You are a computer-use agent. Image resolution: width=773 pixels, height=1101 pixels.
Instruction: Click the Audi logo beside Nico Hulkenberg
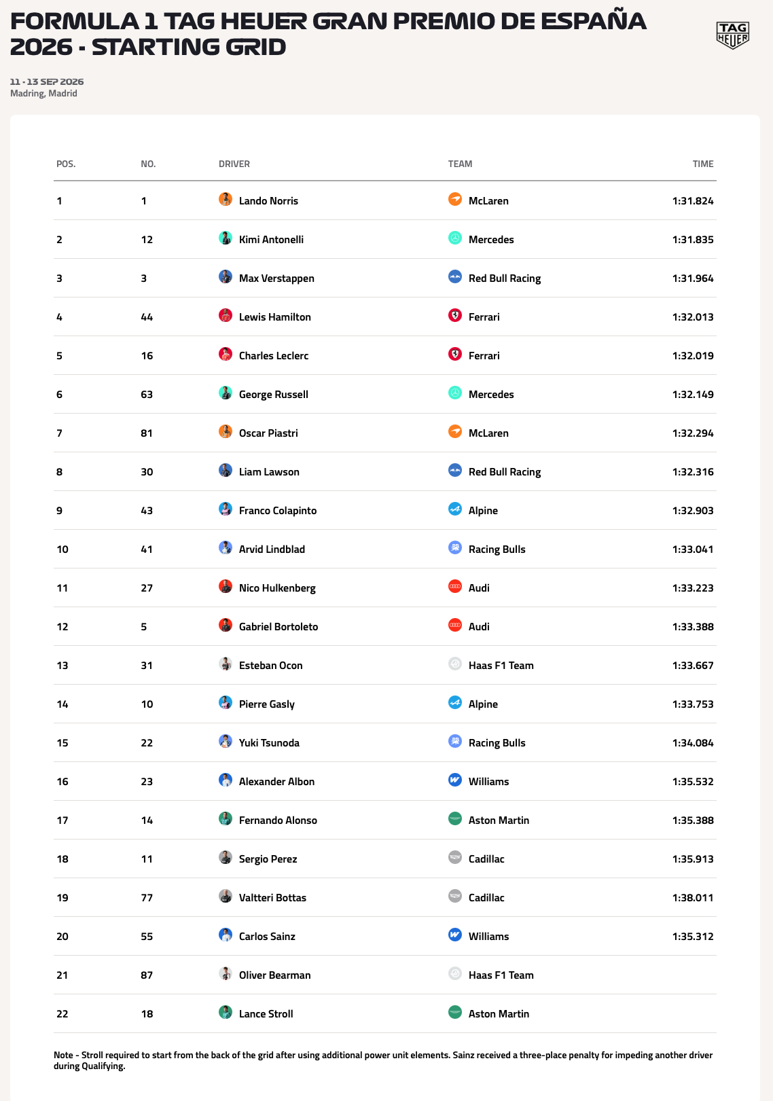(455, 587)
